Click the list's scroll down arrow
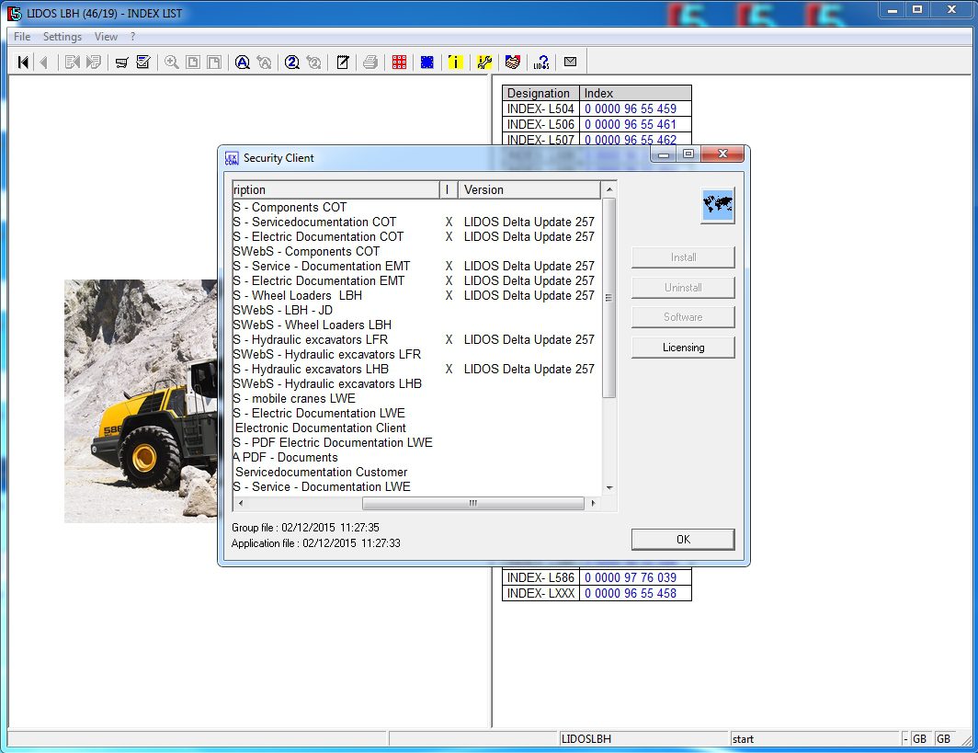978x753 pixels. pos(608,487)
